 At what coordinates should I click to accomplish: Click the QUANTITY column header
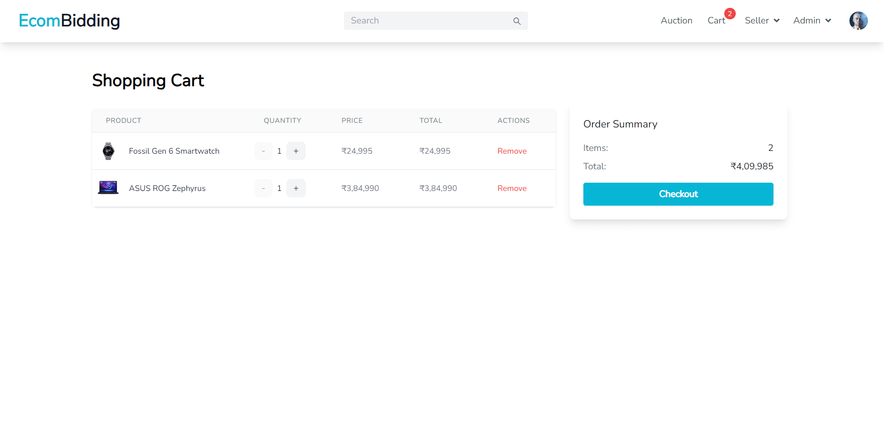[x=282, y=121]
